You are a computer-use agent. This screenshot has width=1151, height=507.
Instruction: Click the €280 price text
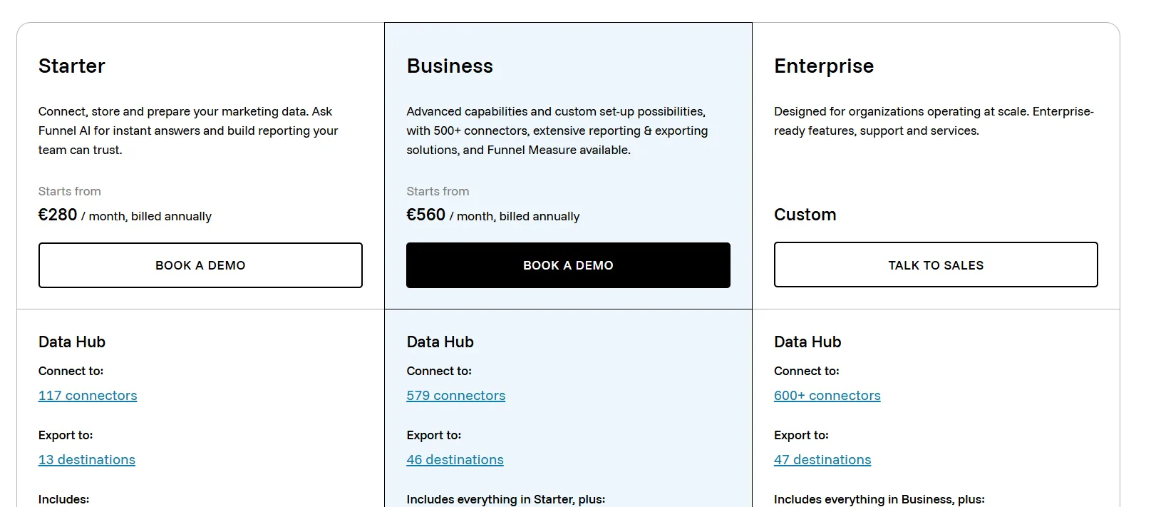(x=58, y=215)
